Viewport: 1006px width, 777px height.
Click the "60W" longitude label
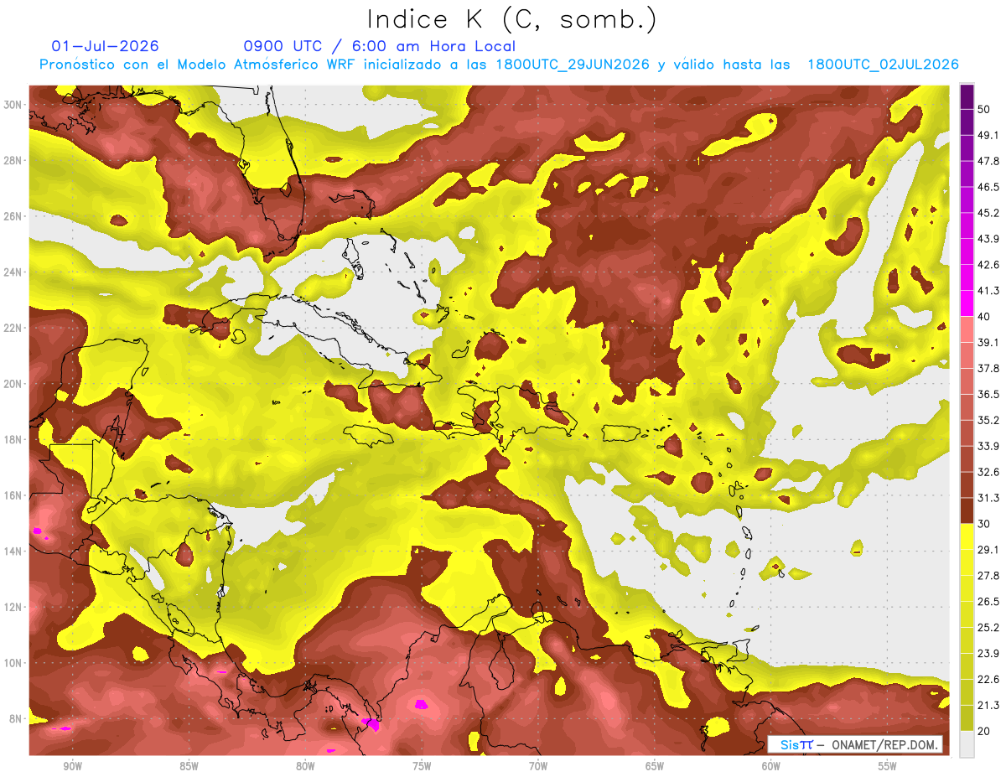tap(771, 767)
